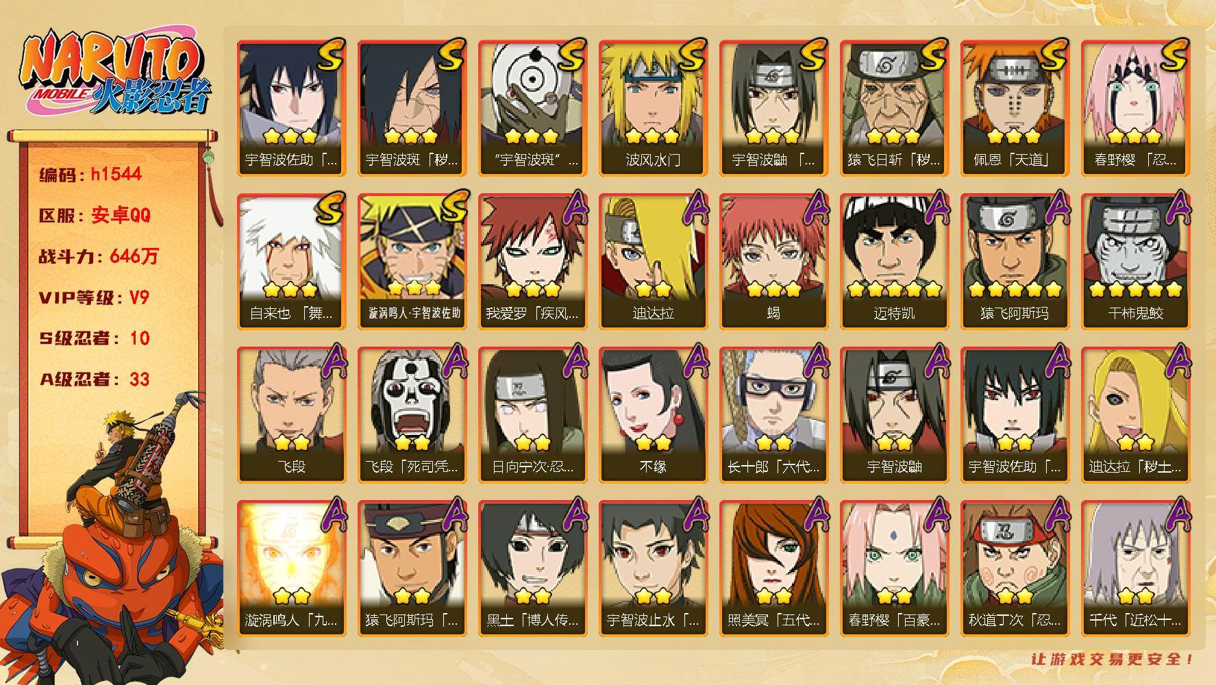Click the 编码 h1544 account code text
Screen dimensions: 1216x685
[x=90, y=174]
